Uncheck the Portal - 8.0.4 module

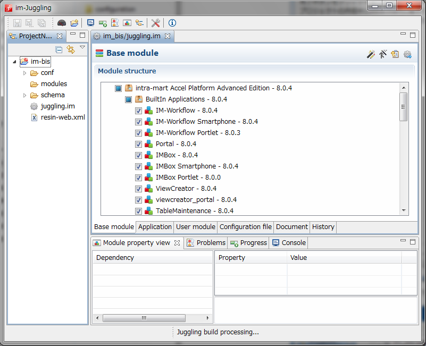coord(138,144)
